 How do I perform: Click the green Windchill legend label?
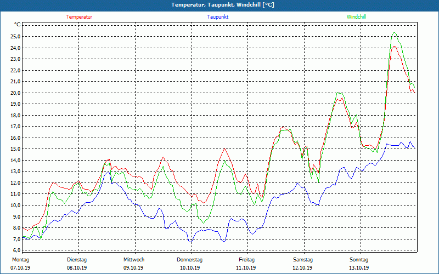[x=356, y=17]
